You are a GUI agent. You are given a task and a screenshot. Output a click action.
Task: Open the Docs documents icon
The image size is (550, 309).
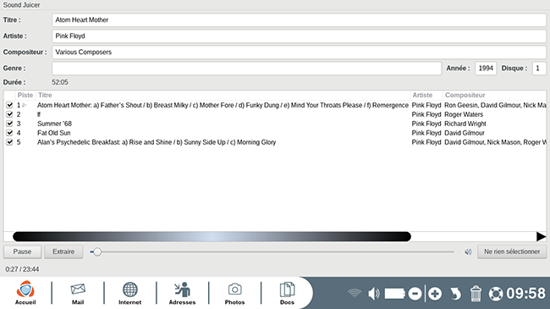[287, 293]
